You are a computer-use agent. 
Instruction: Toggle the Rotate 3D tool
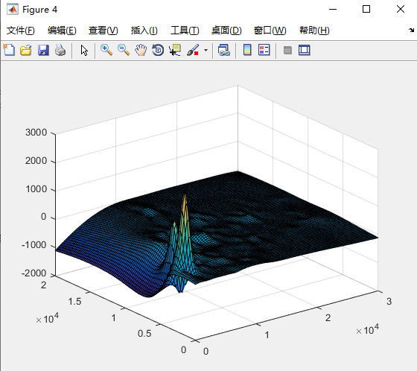(158, 50)
